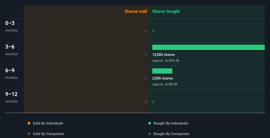Click the orange Sold By Individuals dot
270x138 pixels.
[29, 123]
